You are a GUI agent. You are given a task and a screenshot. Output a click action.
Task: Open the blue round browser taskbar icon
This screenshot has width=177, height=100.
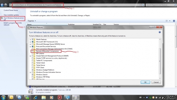pos(19,97)
